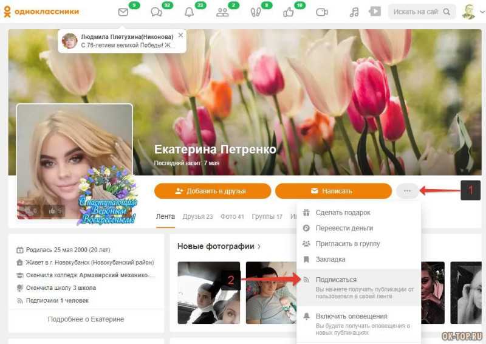Expand Новые фотографии section chevron
486x344 pixels.
(259, 247)
